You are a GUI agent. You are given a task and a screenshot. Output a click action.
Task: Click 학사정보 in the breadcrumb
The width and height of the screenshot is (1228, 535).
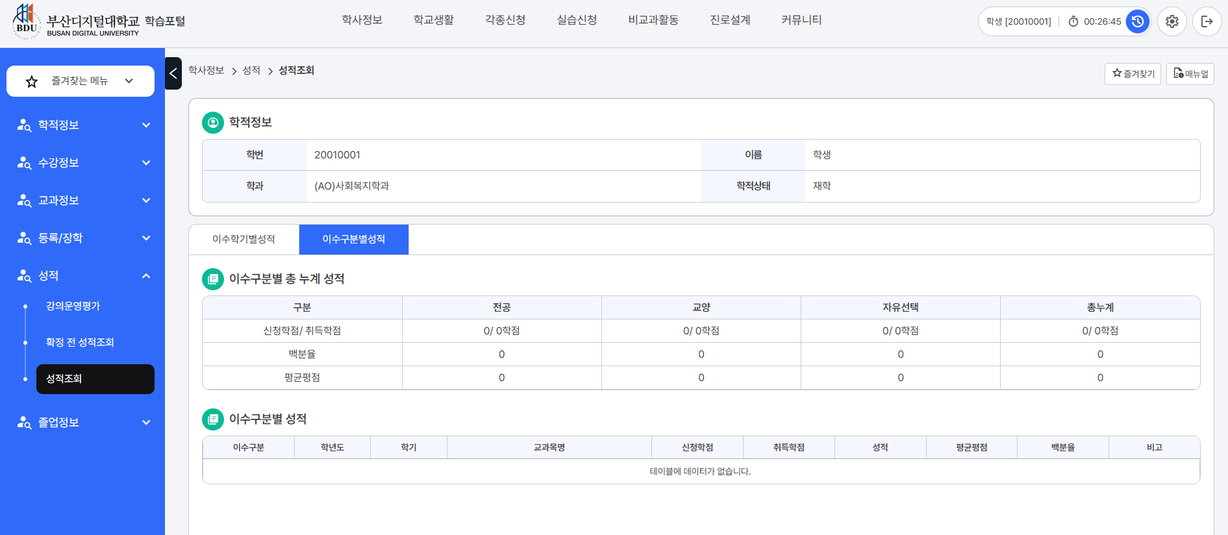click(206, 70)
